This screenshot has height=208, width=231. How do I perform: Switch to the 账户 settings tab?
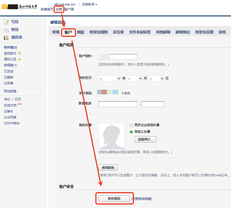[x=68, y=32]
